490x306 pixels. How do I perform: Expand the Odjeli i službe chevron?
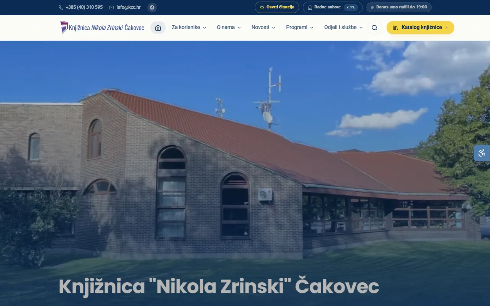(x=361, y=28)
